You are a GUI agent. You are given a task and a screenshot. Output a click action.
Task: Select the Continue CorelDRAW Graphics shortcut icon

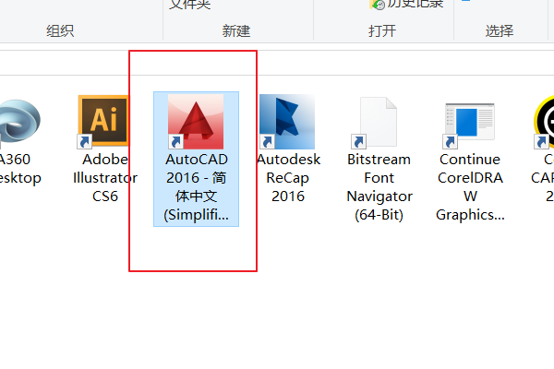(x=470, y=125)
